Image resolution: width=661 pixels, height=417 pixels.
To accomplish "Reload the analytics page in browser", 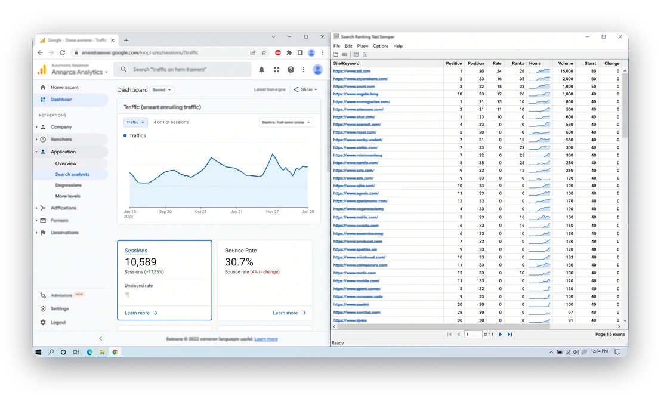I will (63, 52).
